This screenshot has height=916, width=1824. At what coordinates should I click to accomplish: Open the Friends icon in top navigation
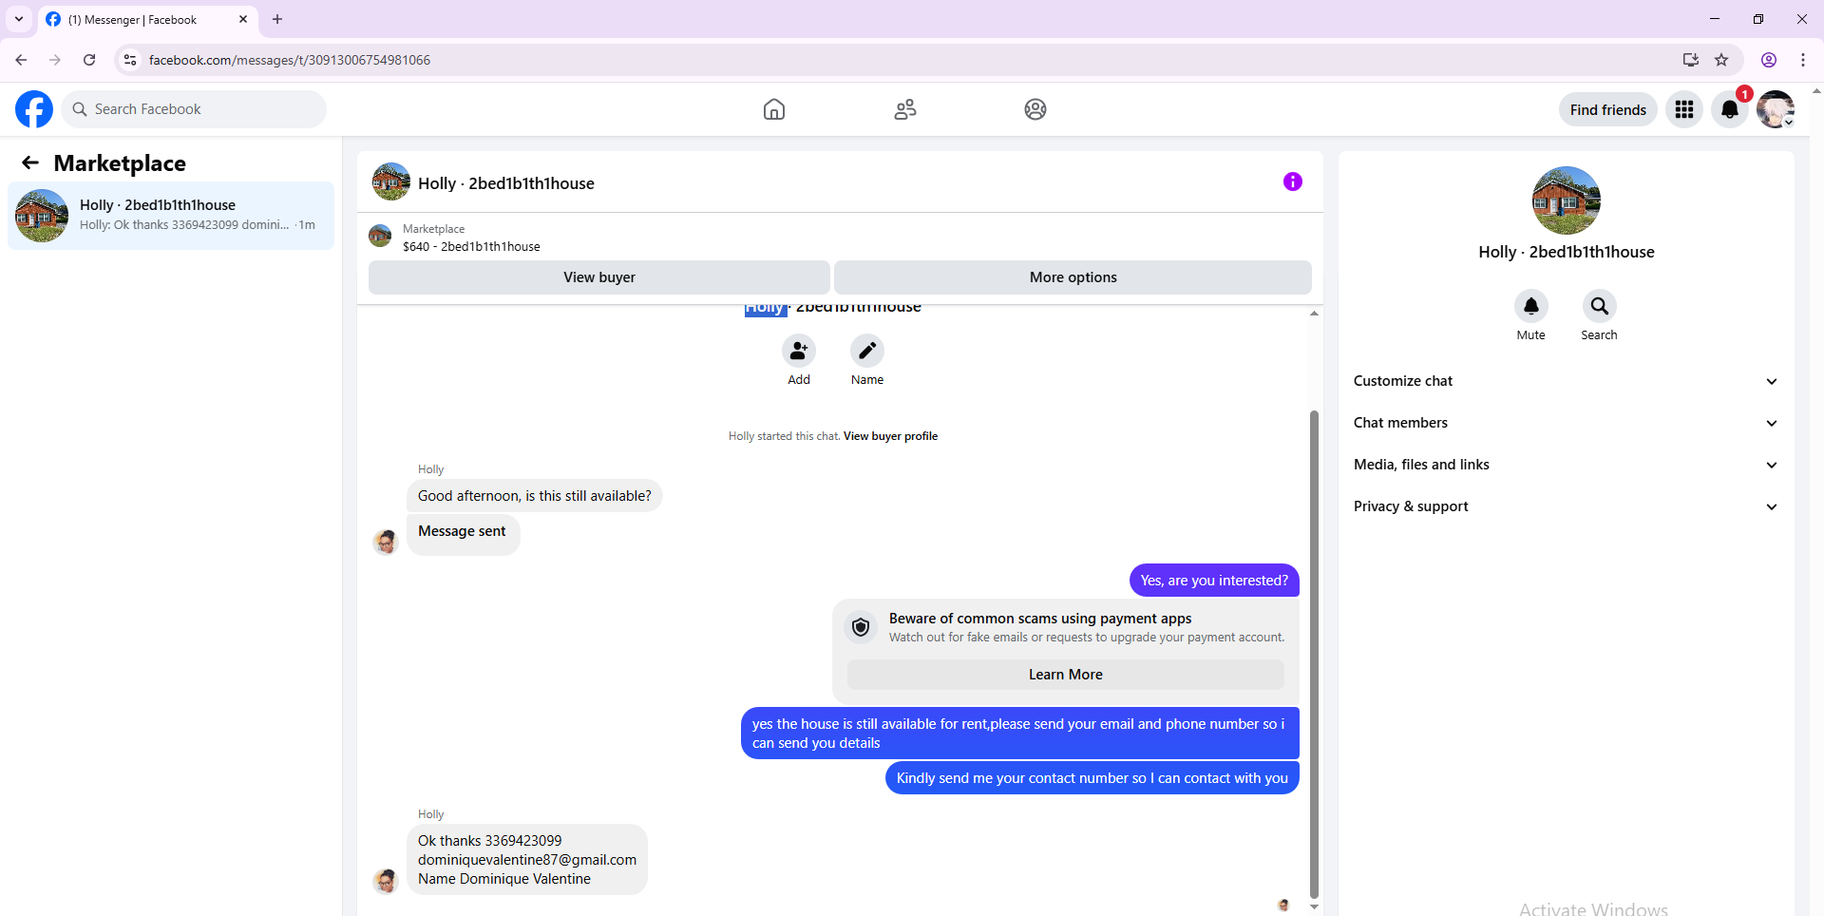coord(905,109)
